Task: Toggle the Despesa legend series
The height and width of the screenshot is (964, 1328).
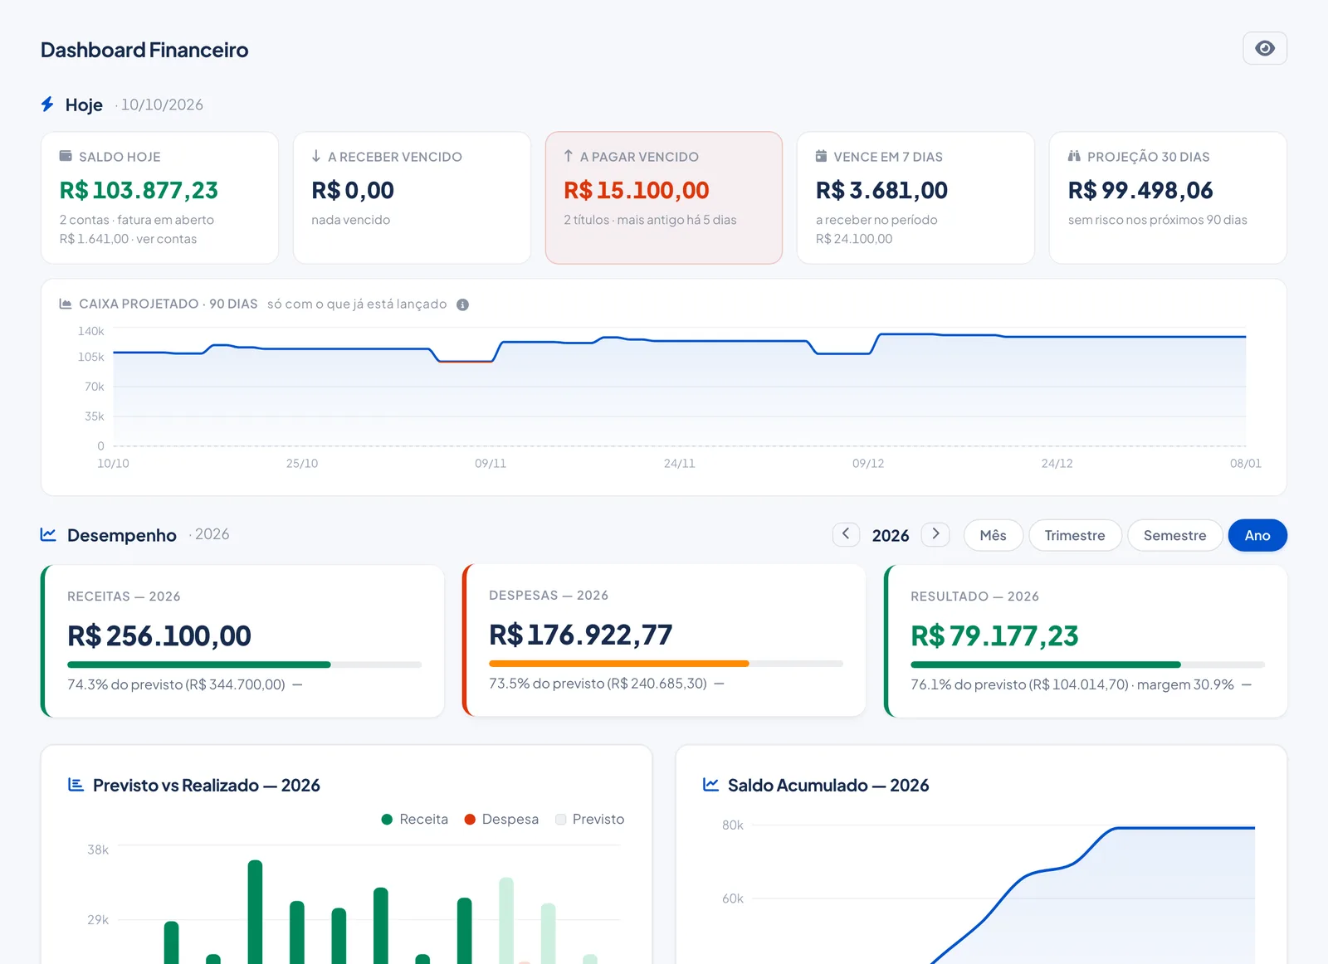Action: coord(501,819)
